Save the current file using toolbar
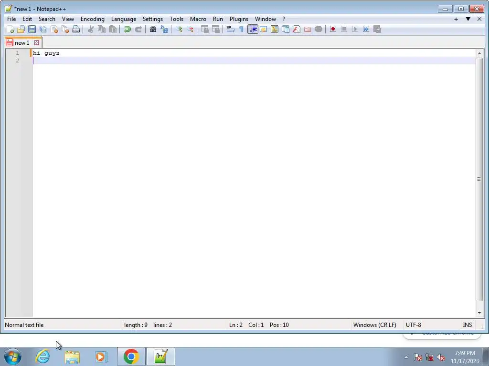The image size is (489, 366). pos(32,29)
